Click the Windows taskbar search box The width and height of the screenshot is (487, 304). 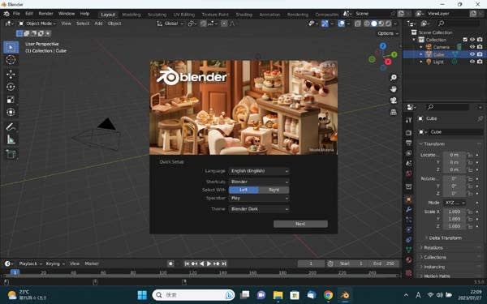[193, 295]
